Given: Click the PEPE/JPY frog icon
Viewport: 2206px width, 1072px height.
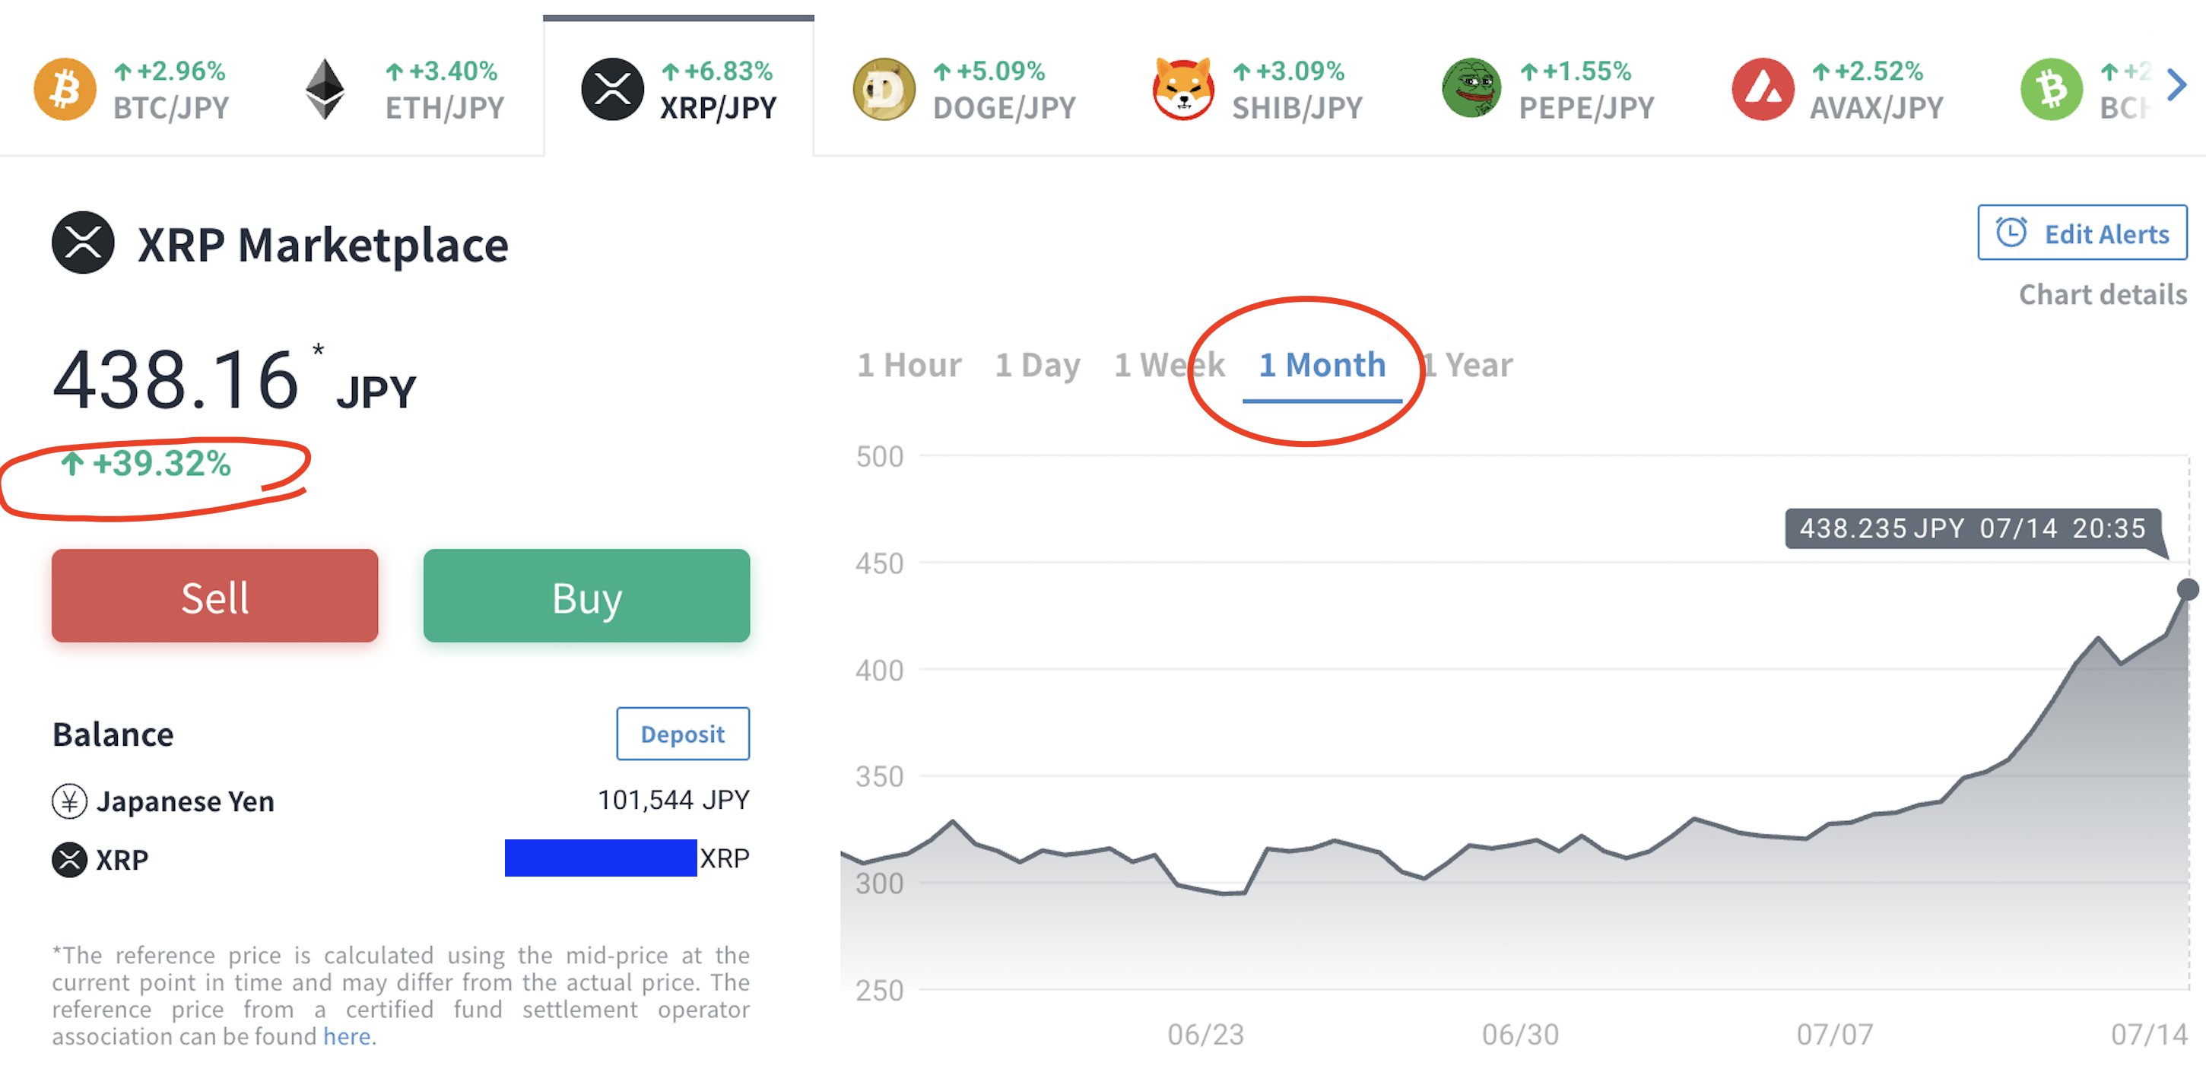Looking at the screenshot, I should click(1471, 89).
